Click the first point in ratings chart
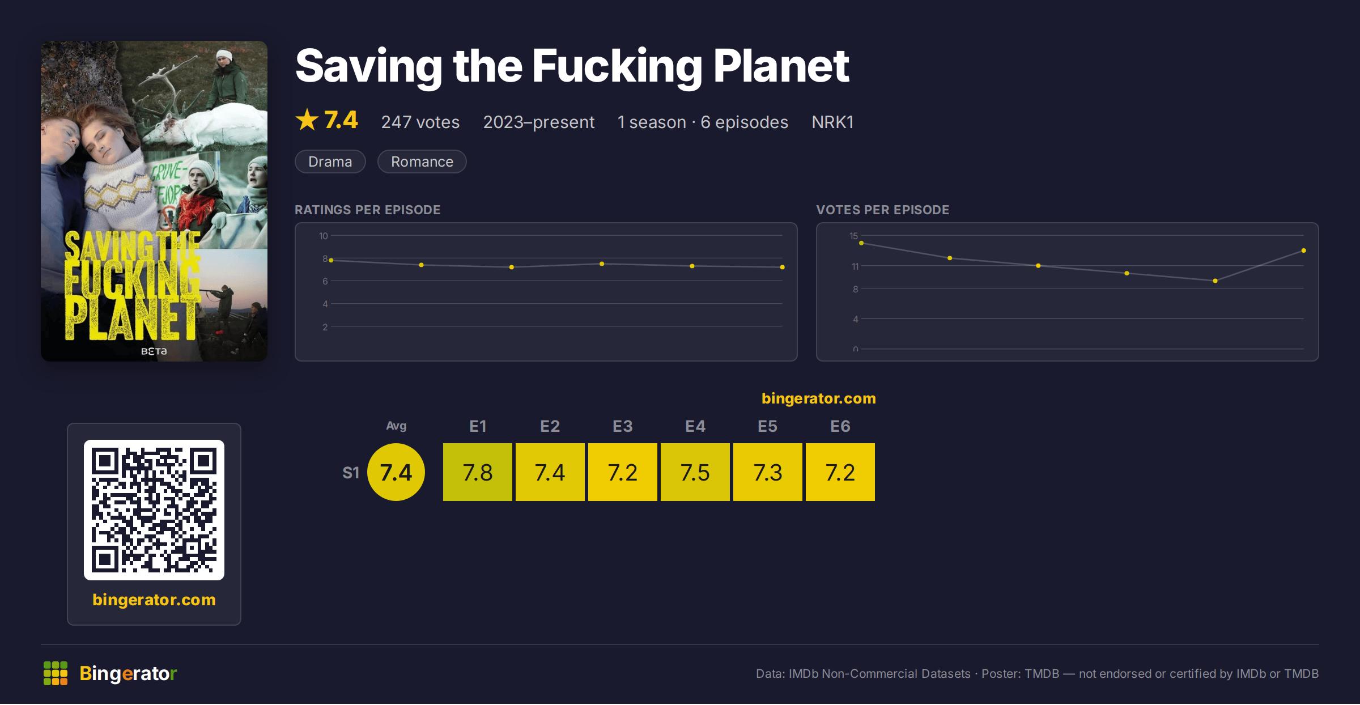The width and height of the screenshot is (1360, 705). (331, 260)
